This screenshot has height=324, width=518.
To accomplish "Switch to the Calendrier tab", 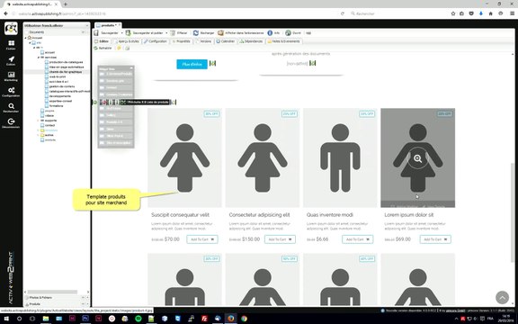I will [x=226, y=41].
